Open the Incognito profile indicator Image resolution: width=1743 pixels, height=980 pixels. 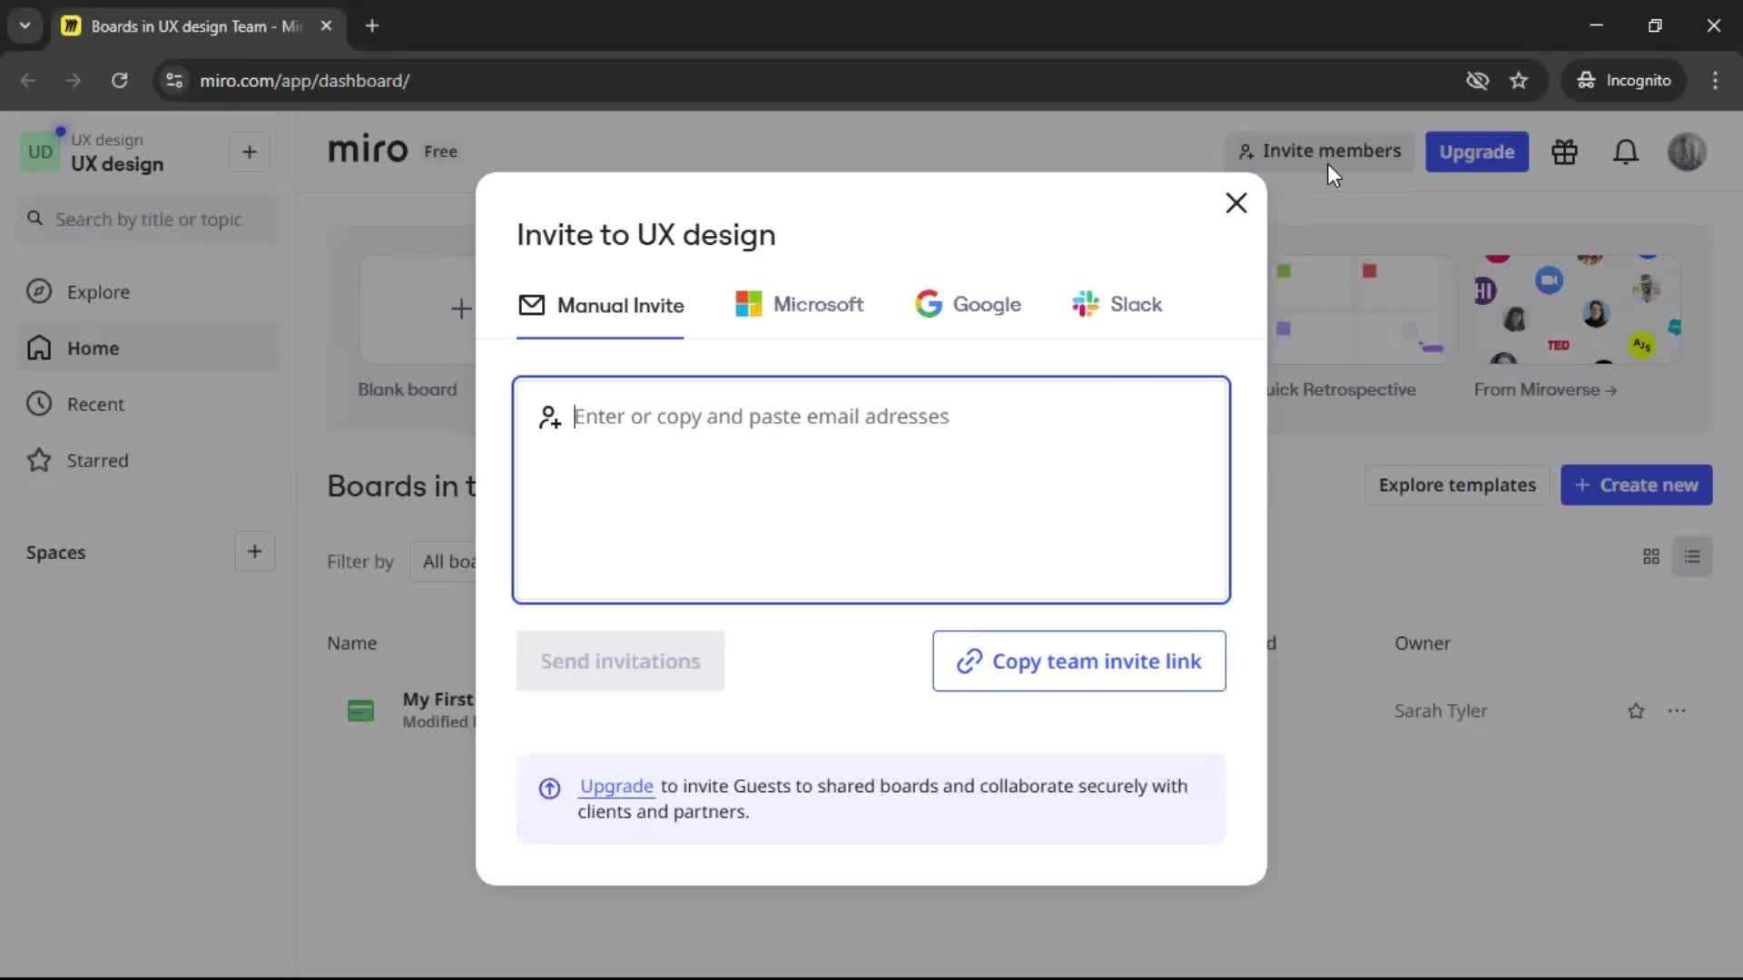pos(1623,81)
